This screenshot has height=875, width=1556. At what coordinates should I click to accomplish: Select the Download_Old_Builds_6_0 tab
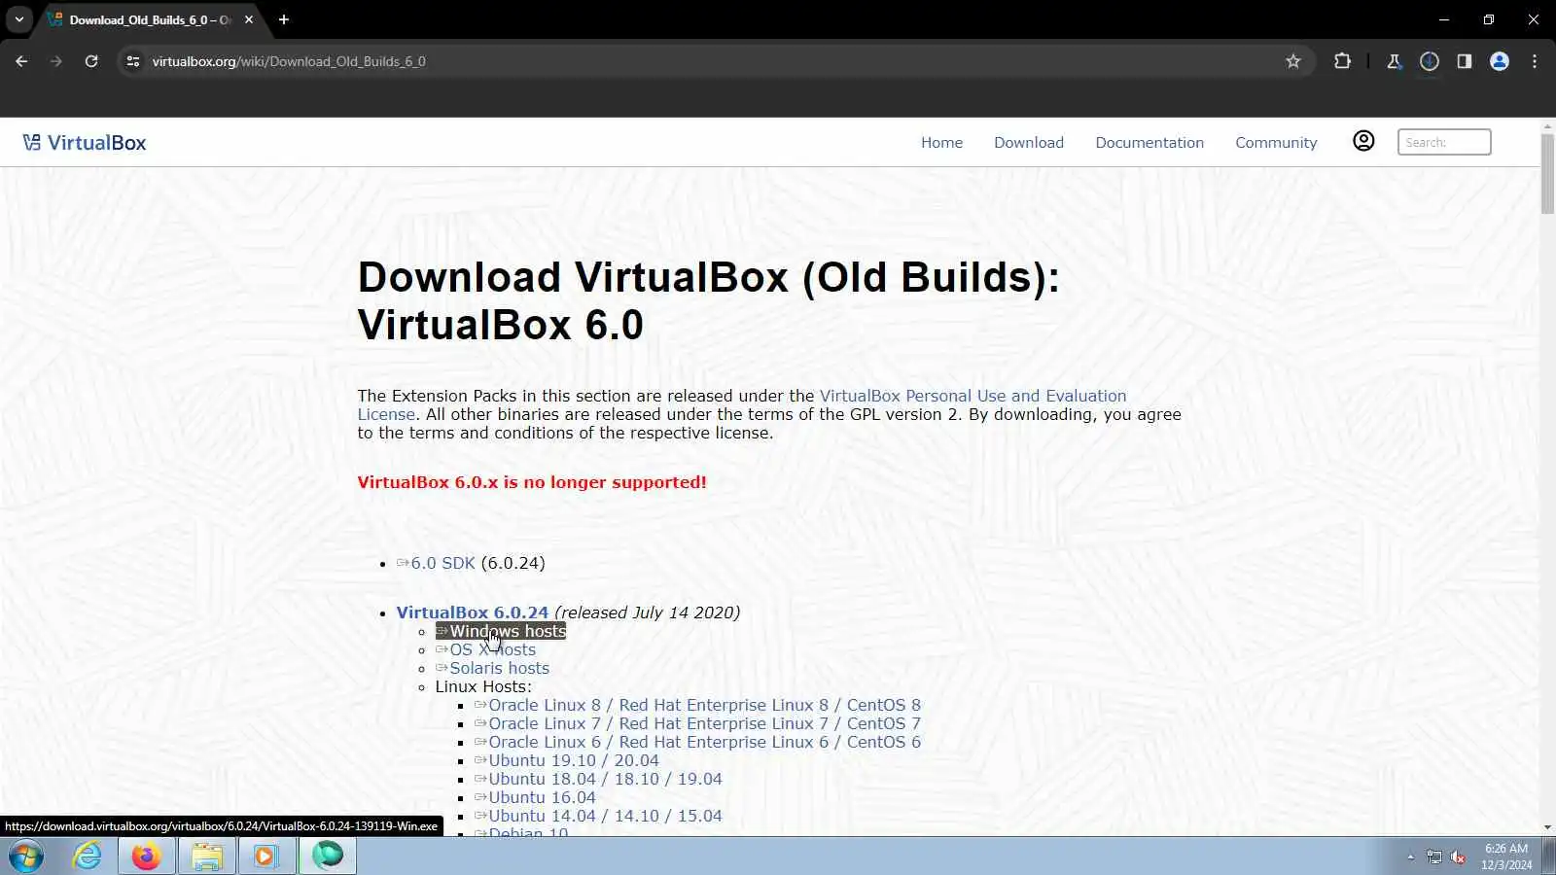point(149,19)
